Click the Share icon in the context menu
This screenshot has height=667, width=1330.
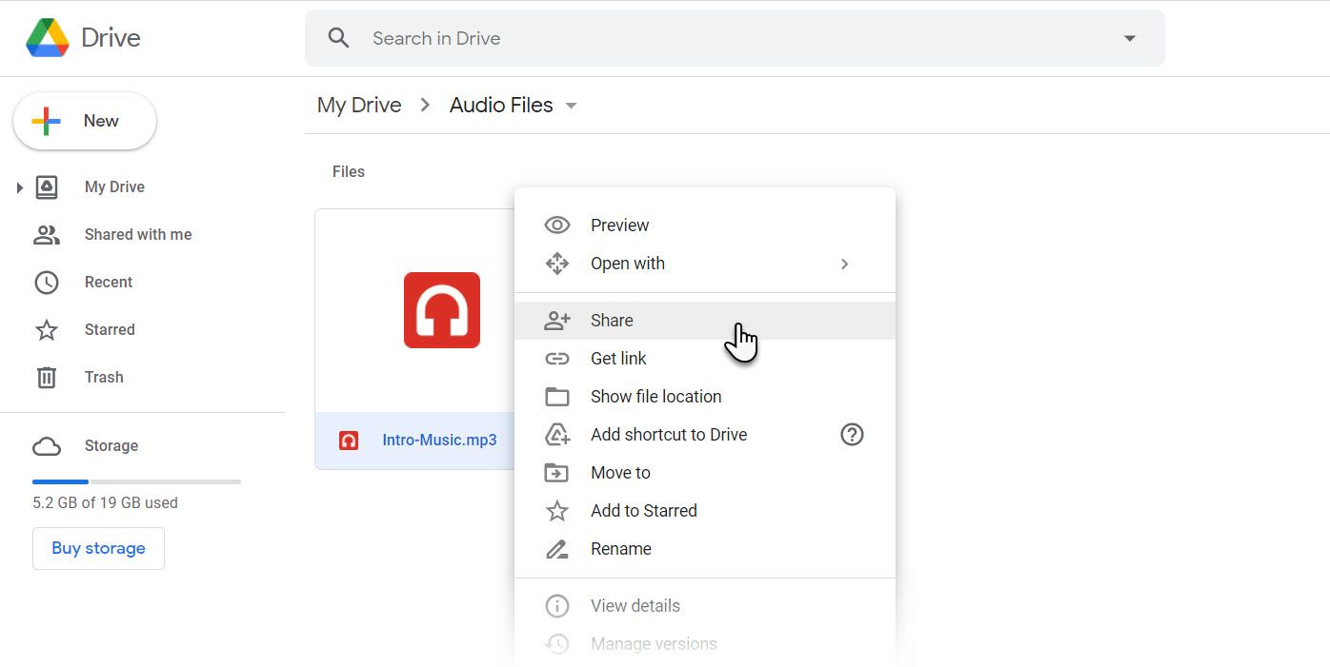(557, 320)
